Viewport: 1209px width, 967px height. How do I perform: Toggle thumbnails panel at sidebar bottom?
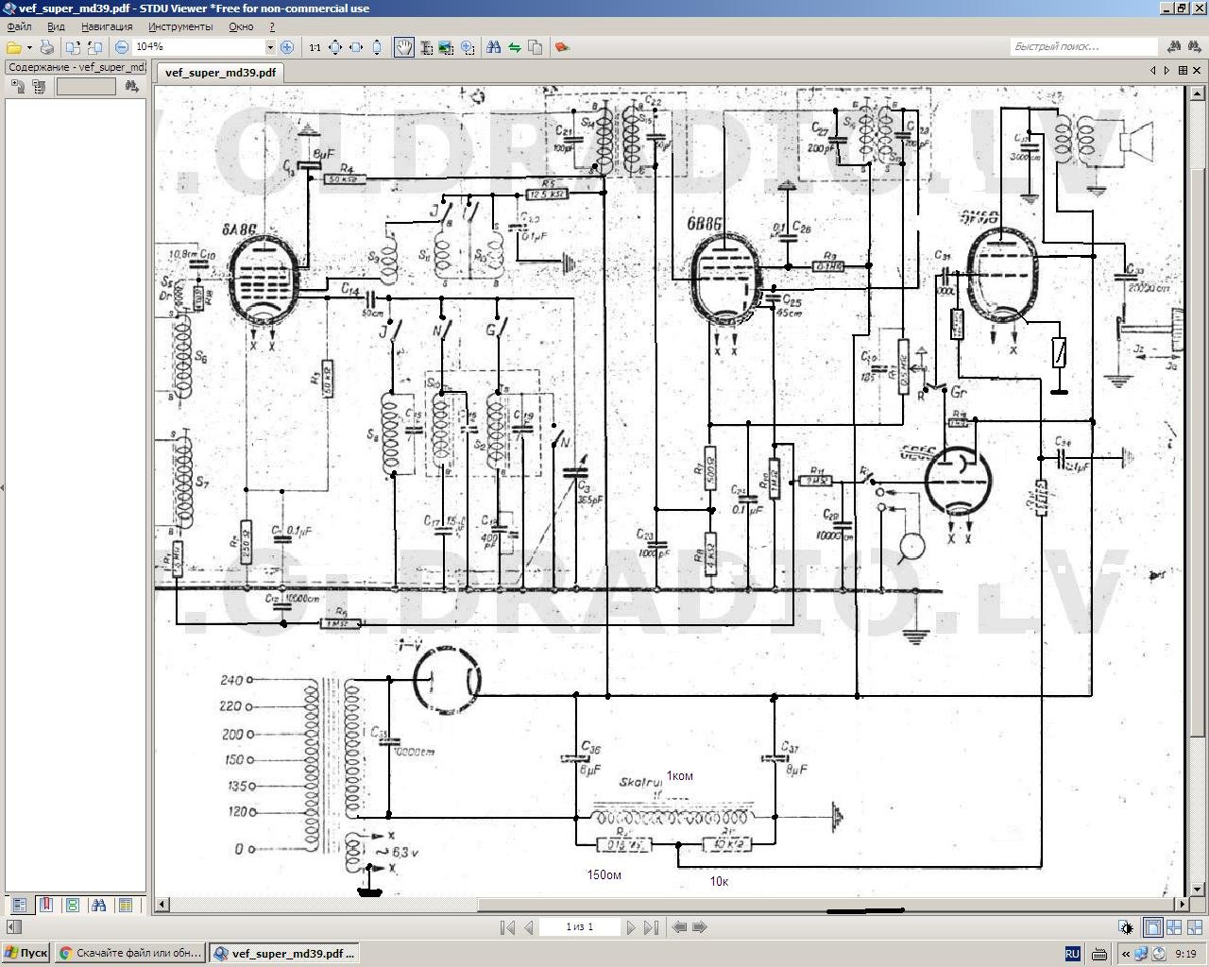(72, 905)
